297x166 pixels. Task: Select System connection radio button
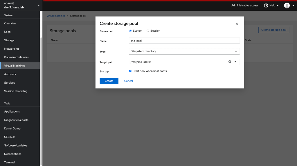130,31
